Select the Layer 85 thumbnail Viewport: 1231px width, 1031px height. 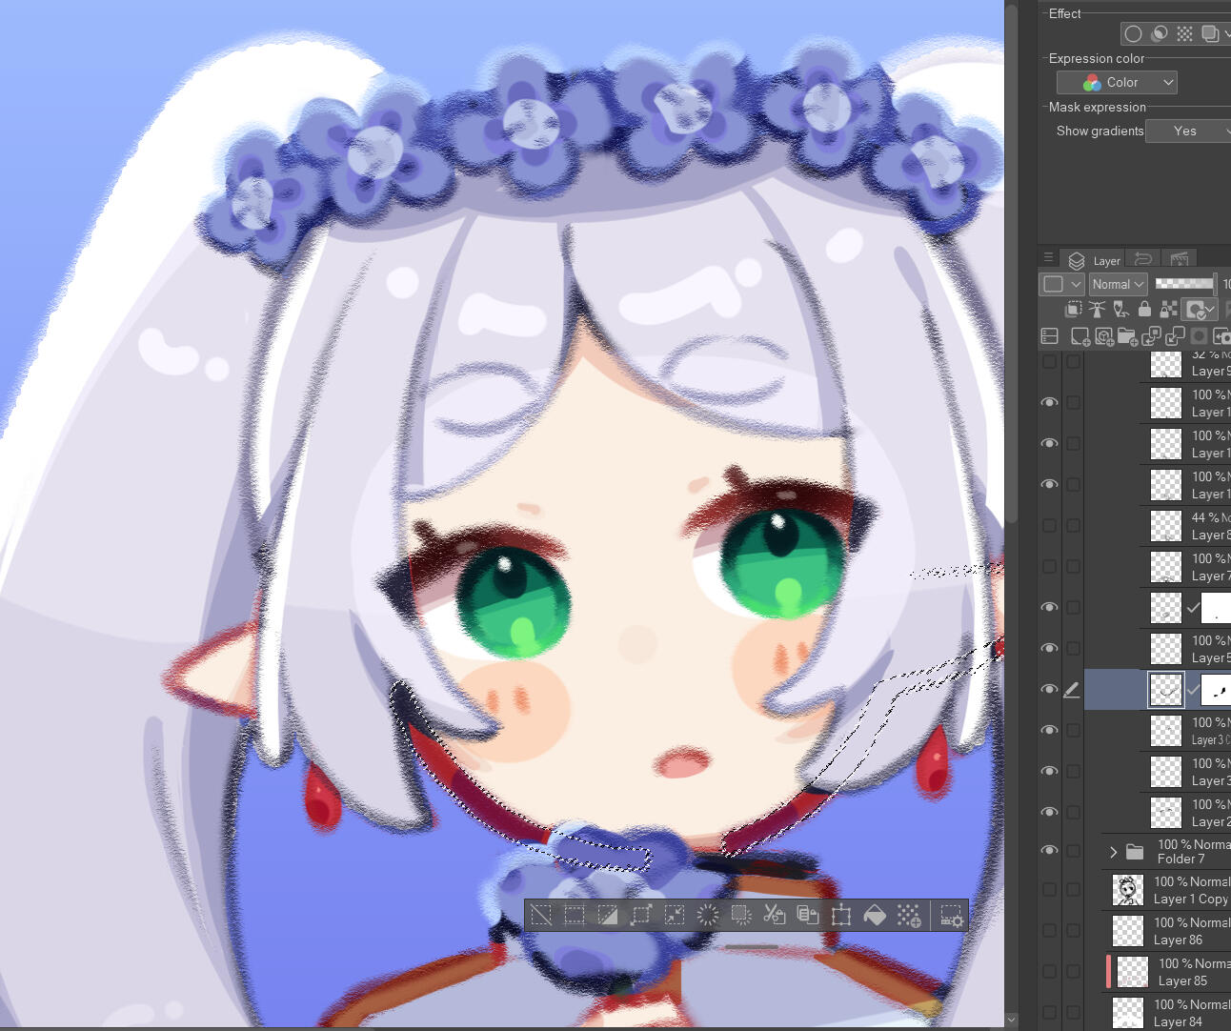1132,972
